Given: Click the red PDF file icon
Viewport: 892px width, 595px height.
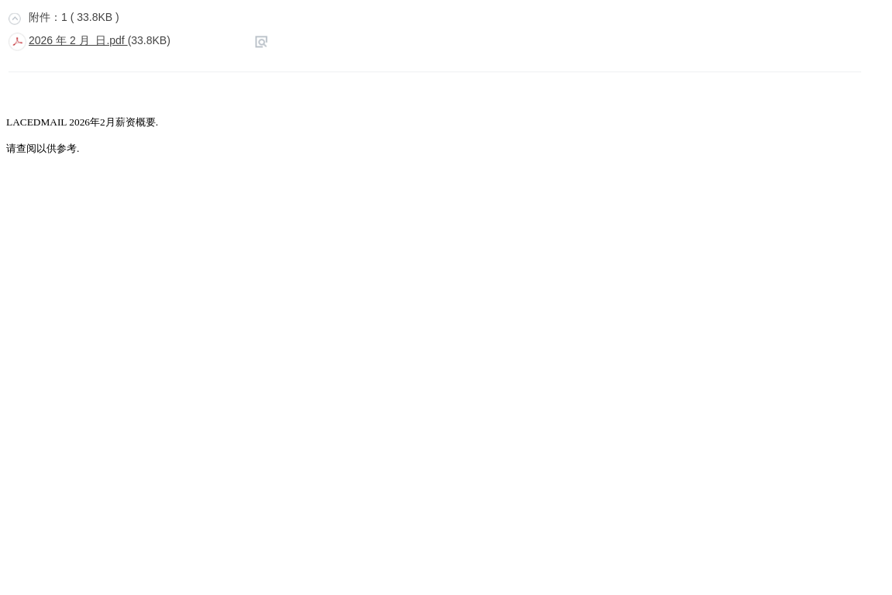Looking at the screenshot, I should coord(17,42).
